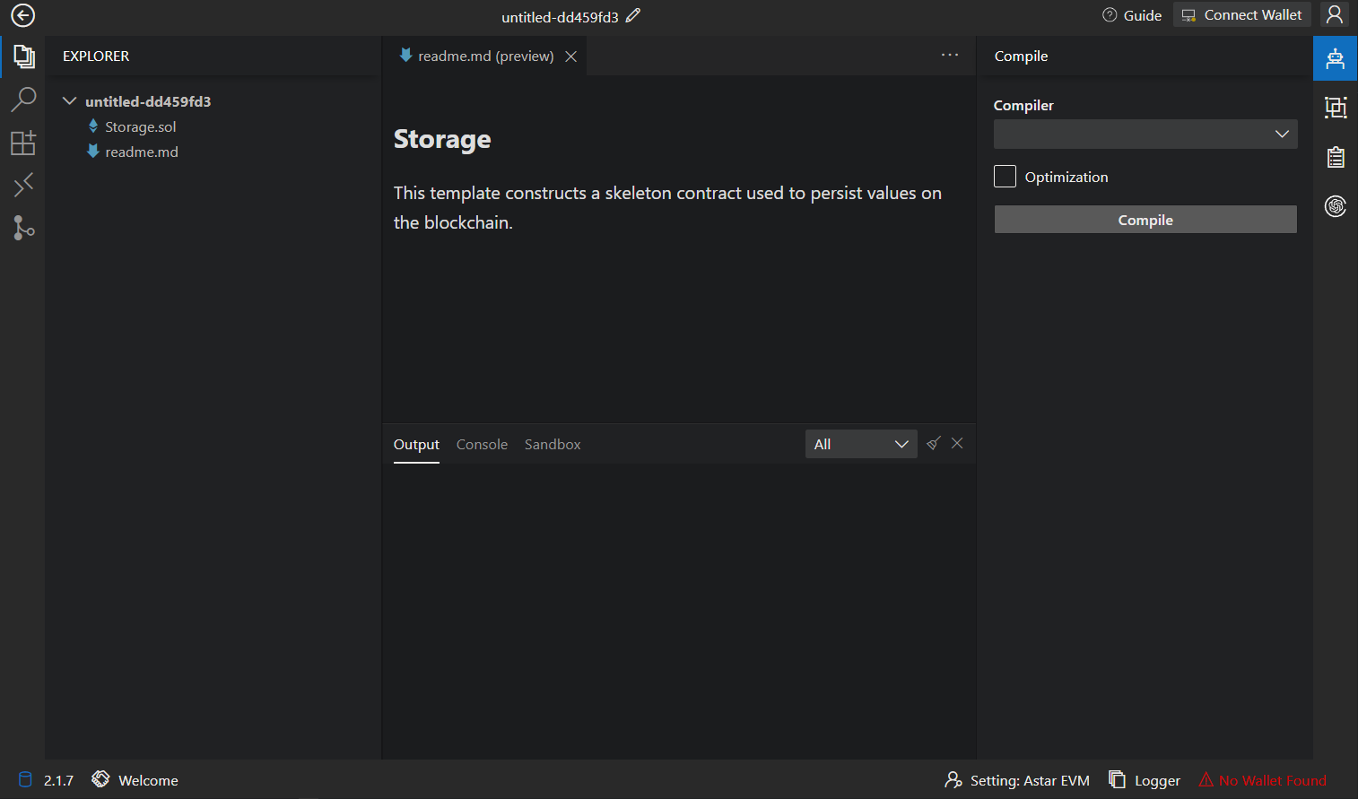This screenshot has height=799, width=1358.
Task: Switch to the Console tab
Action: click(482, 444)
